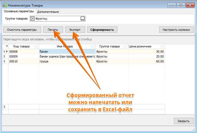Open Код товара column filter dropdown

tap(36, 47)
